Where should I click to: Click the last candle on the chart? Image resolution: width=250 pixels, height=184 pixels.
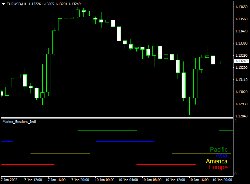click(x=219, y=63)
